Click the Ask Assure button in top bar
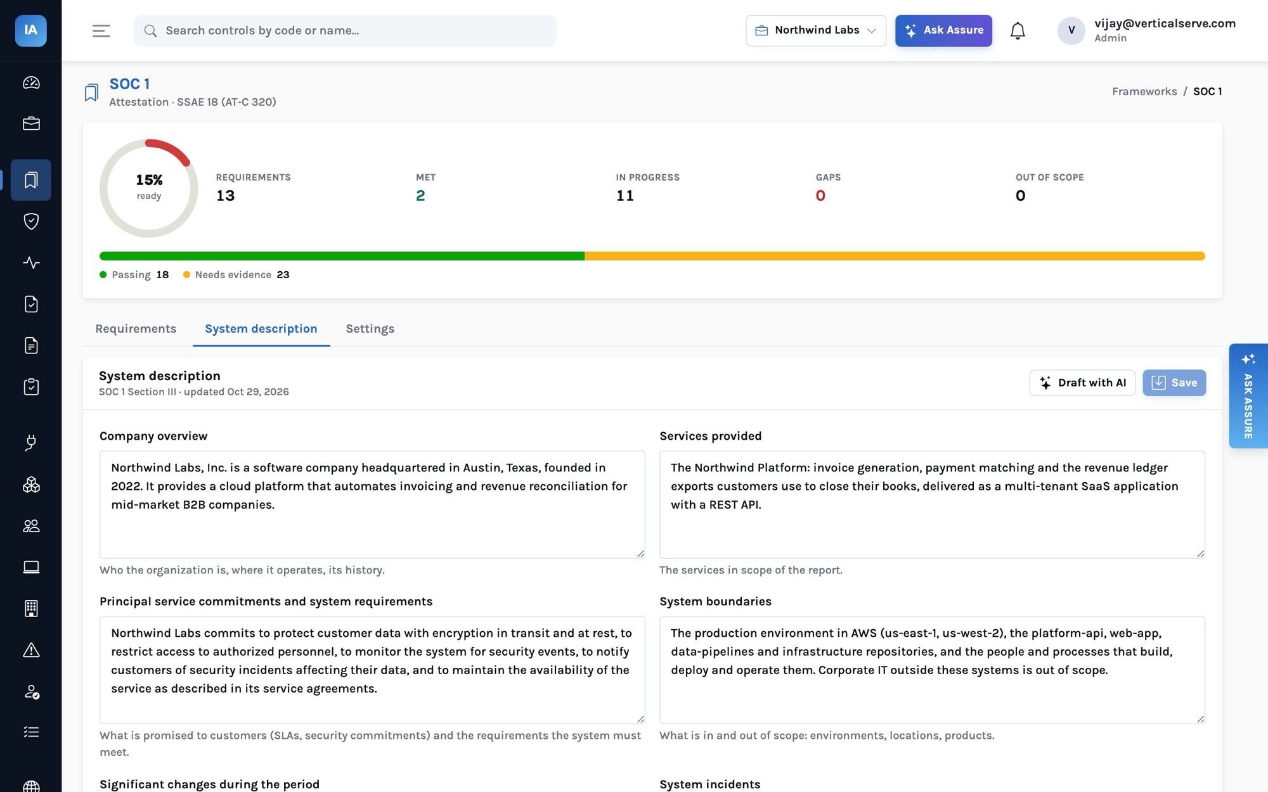The width and height of the screenshot is (1268, 792). [x=943, y=30]
